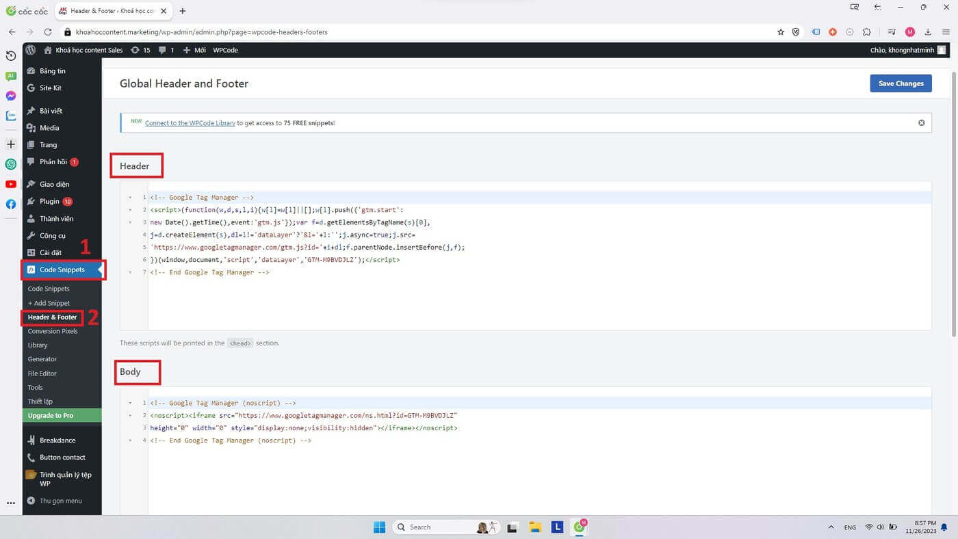The image size is (958, 539).
Task: Open Chào, khongnhatminh user account menu
Action: (x=908, y=50)
